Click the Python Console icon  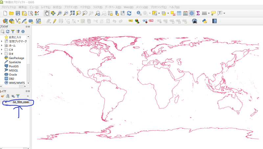pos(204,21)
